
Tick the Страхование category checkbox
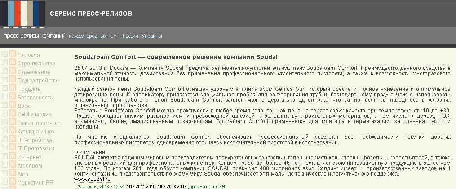click(4, 71)
